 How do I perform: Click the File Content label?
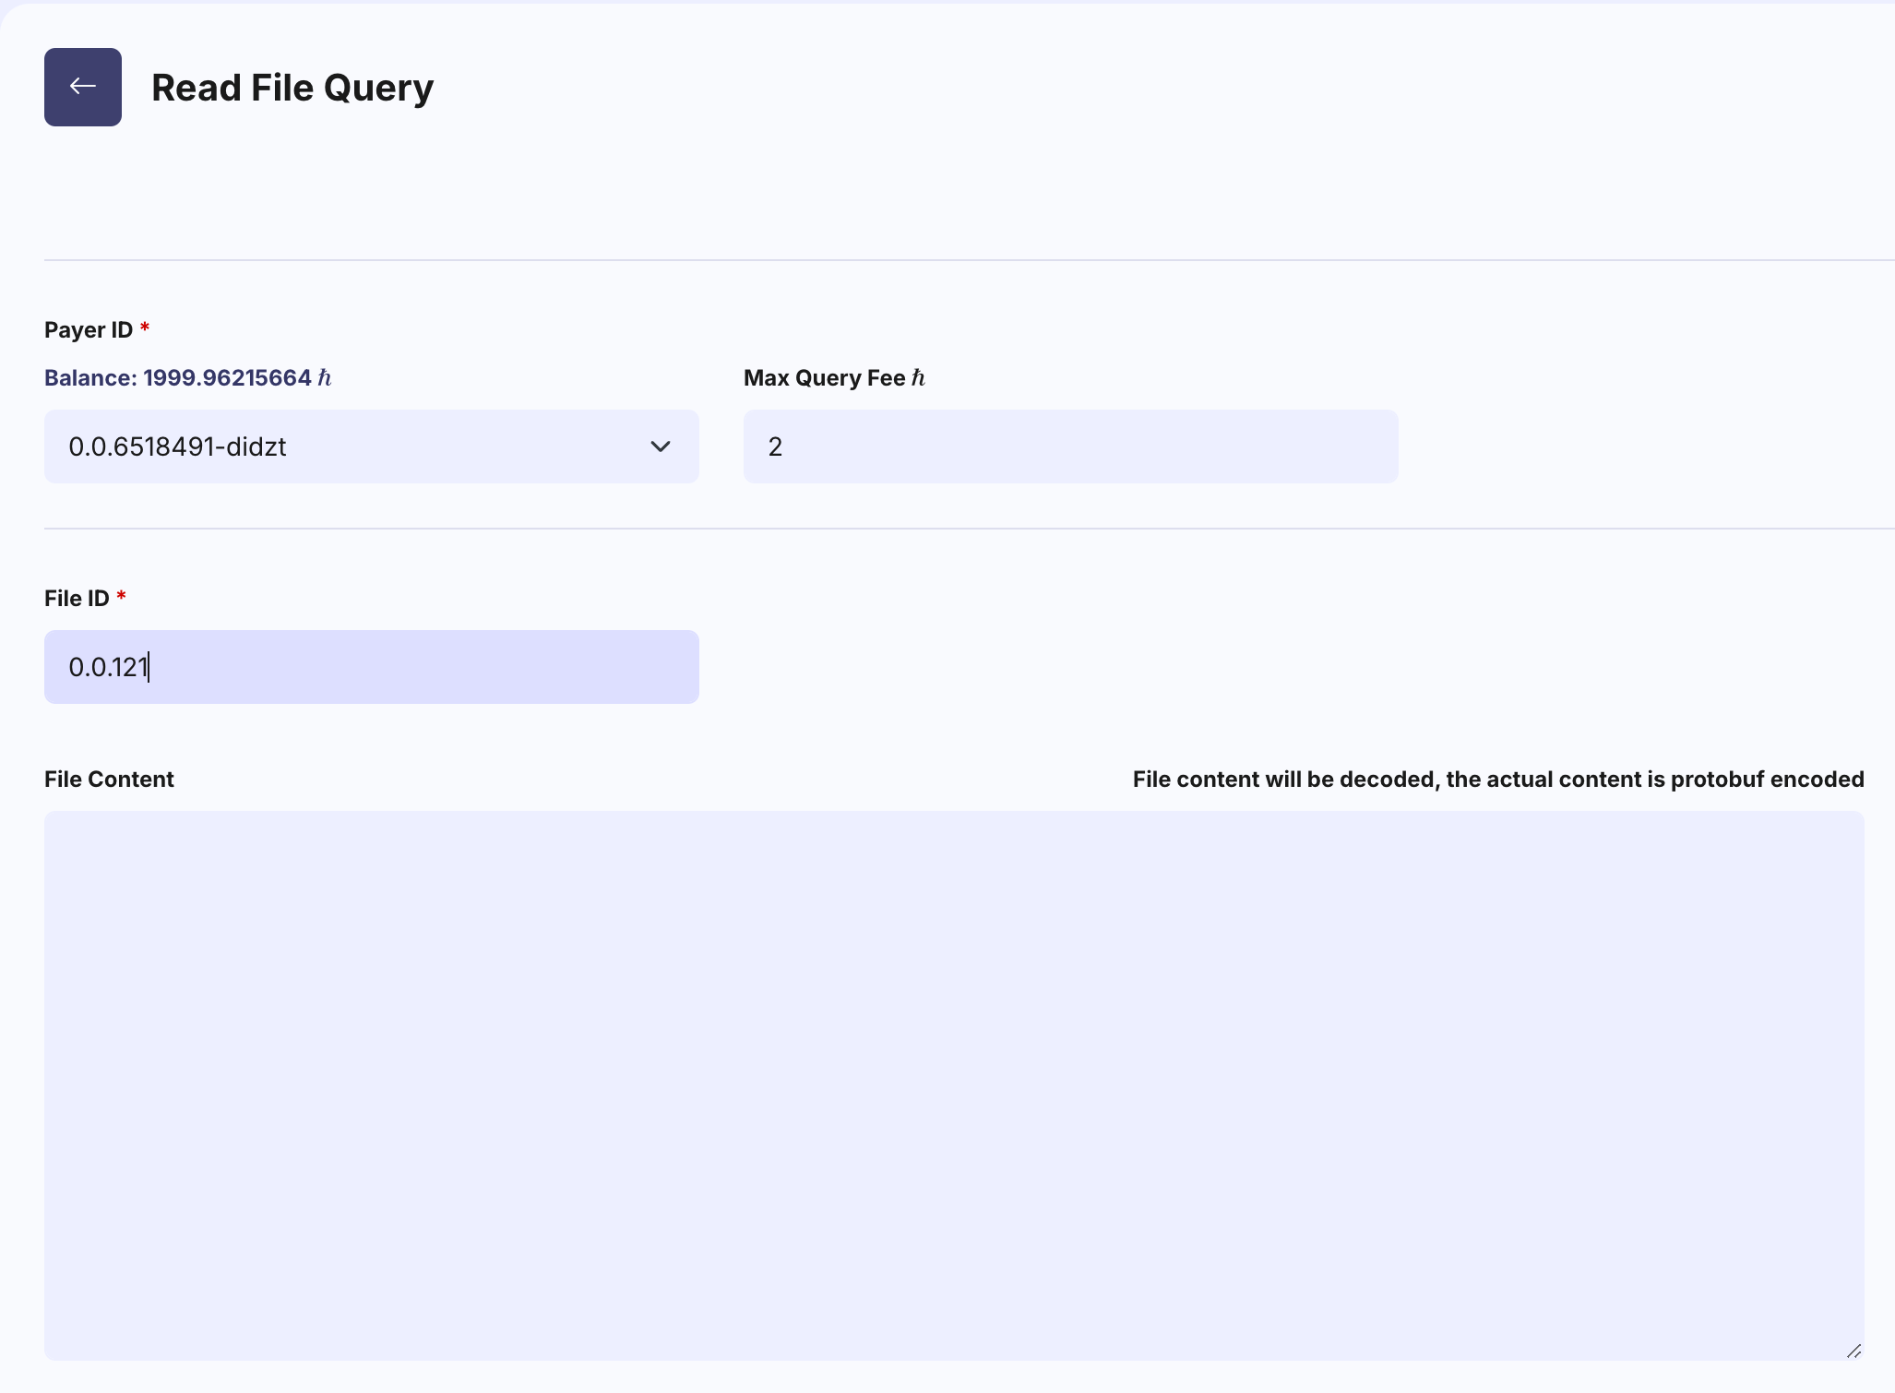click(x=109, y=780)
